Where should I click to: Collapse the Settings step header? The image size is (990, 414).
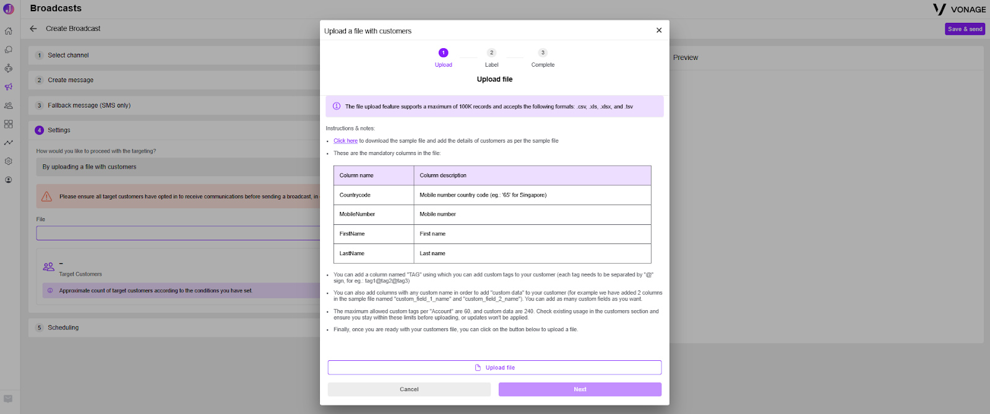point(174,130)
